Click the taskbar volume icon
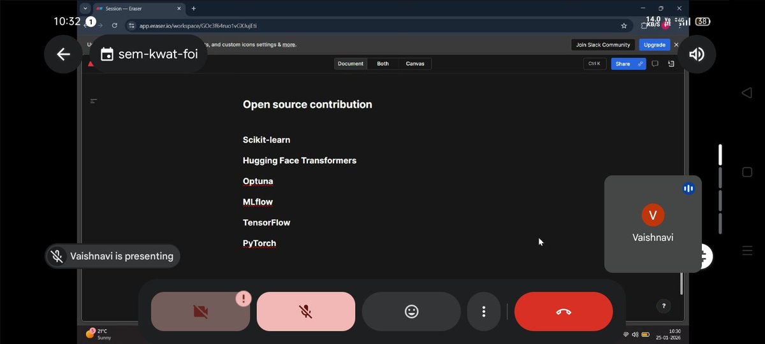 (636, 334)
